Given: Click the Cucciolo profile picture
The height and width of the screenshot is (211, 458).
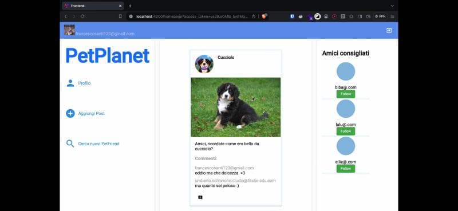Looking at the screenshot, I should pyautogui.click(x=204, y=64).
